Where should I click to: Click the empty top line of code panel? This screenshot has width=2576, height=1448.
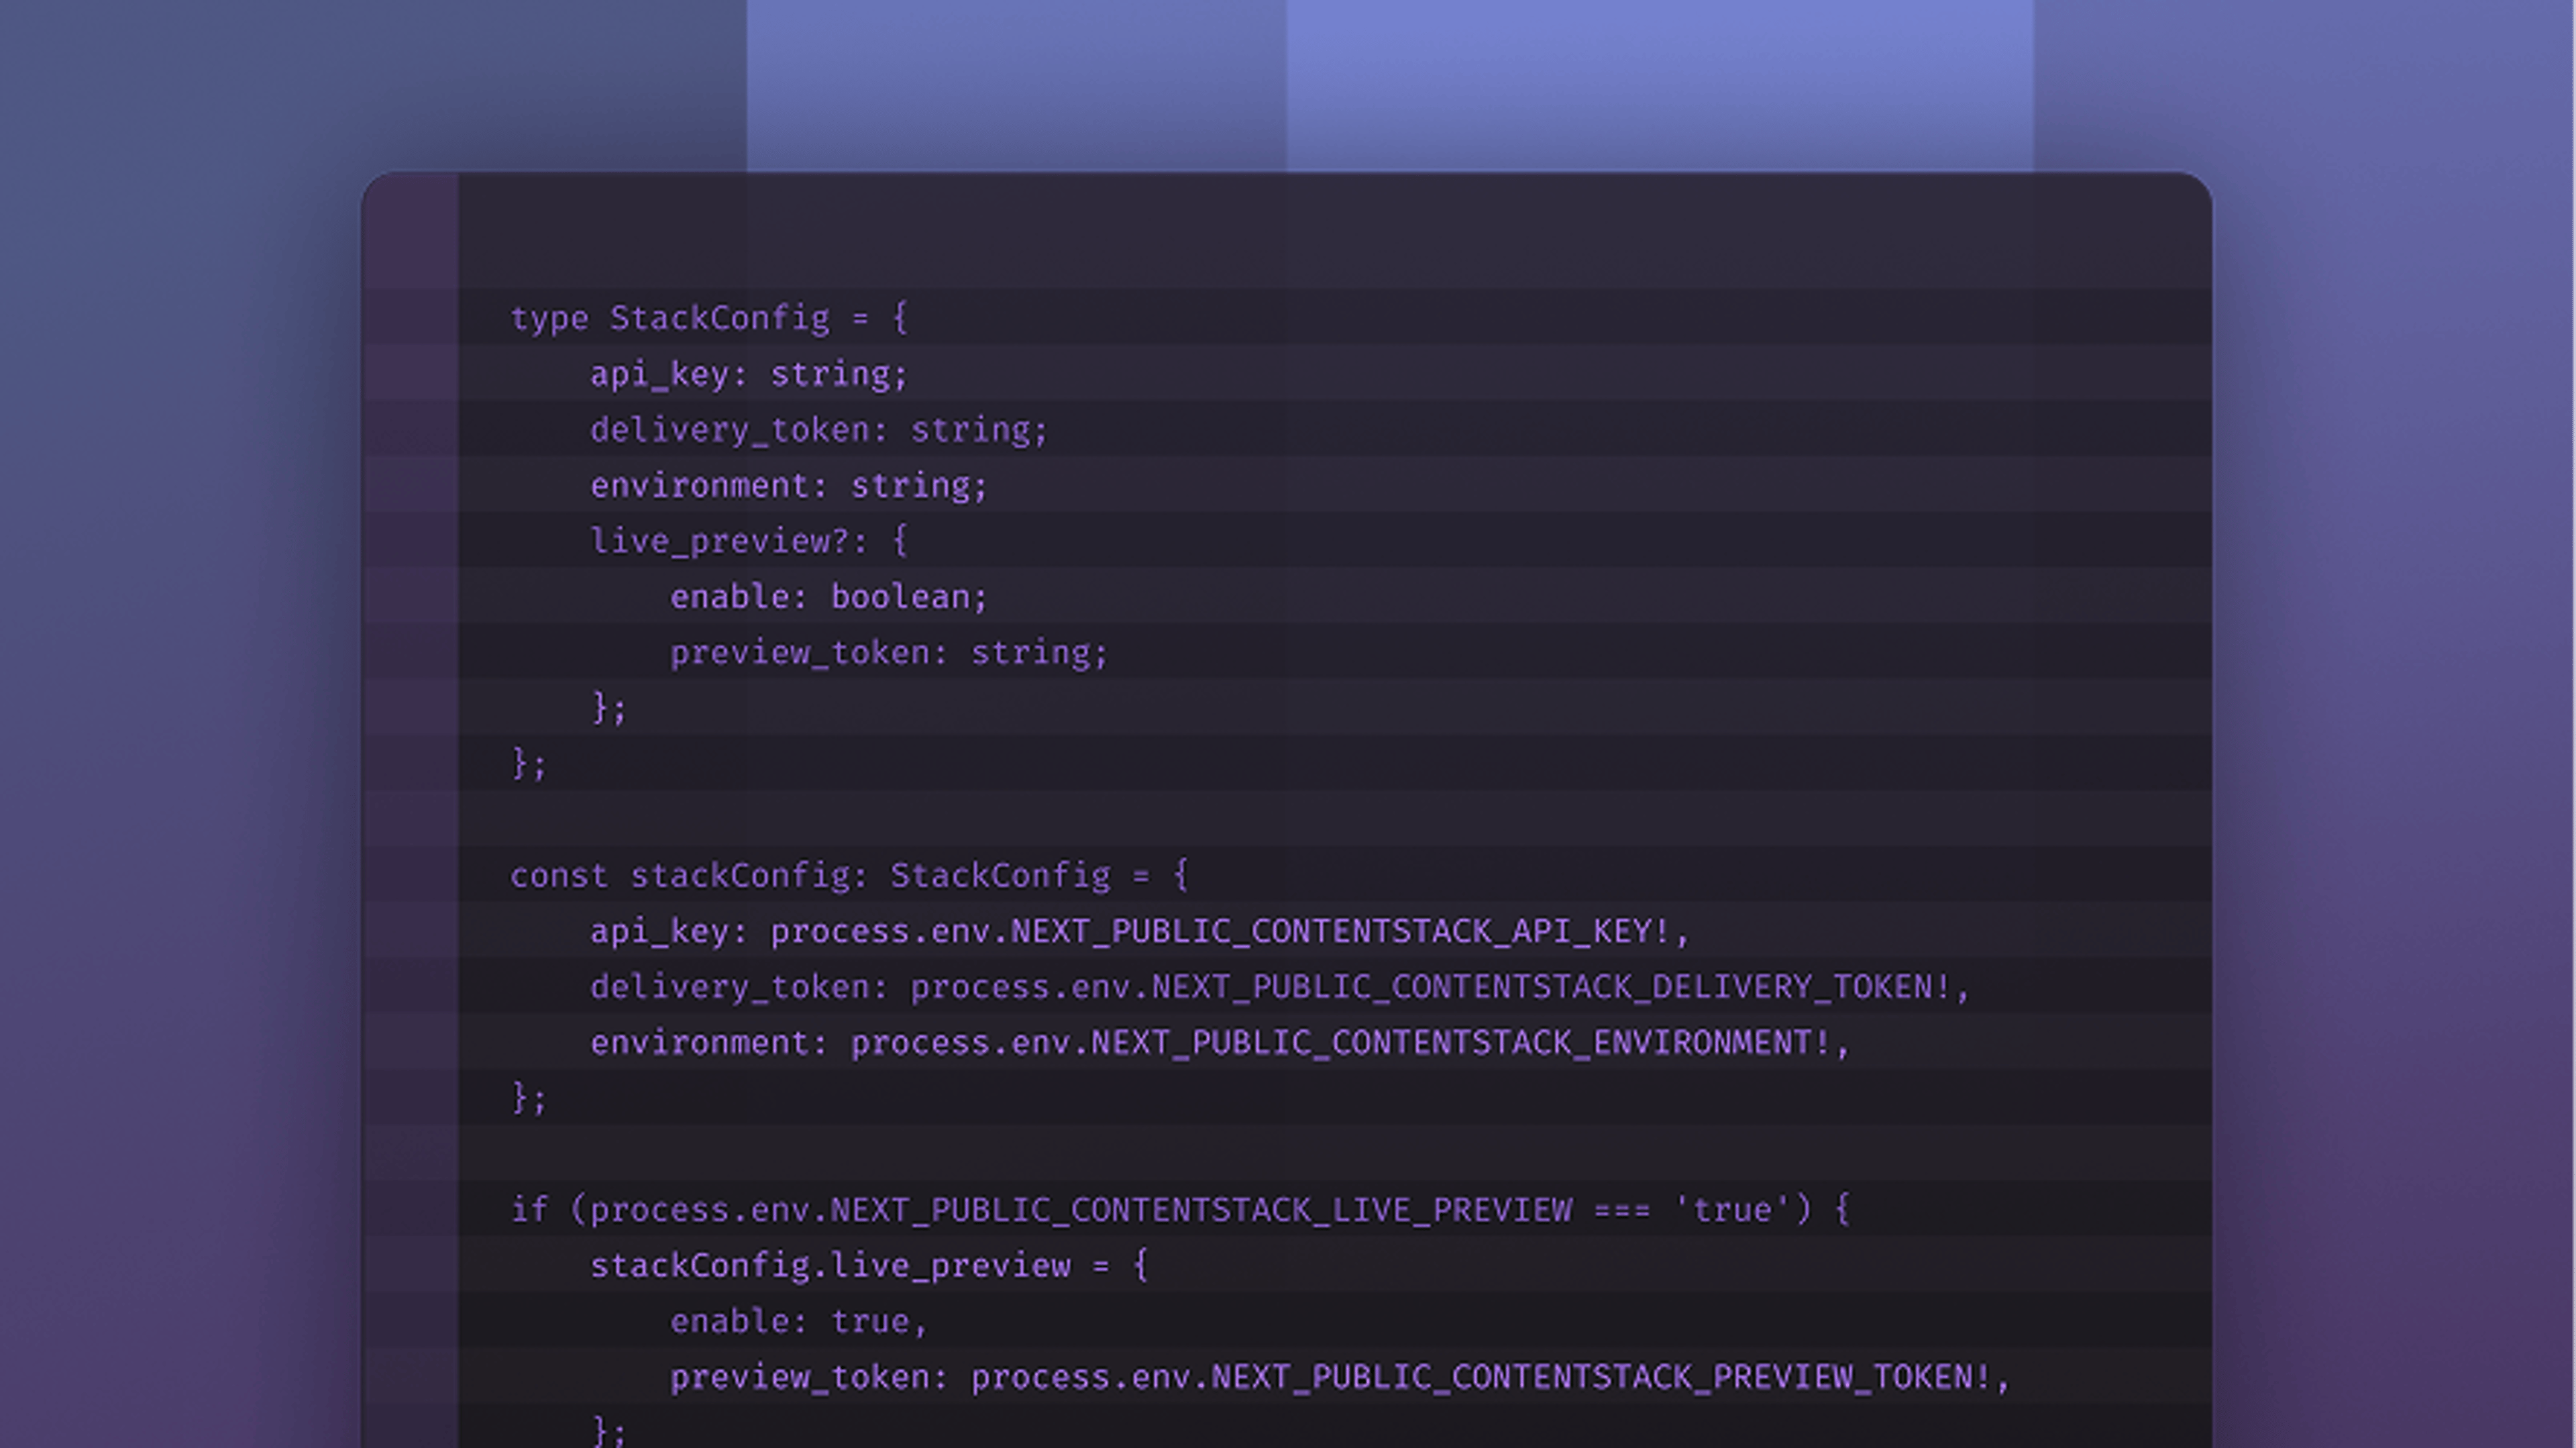point(1335,261)
